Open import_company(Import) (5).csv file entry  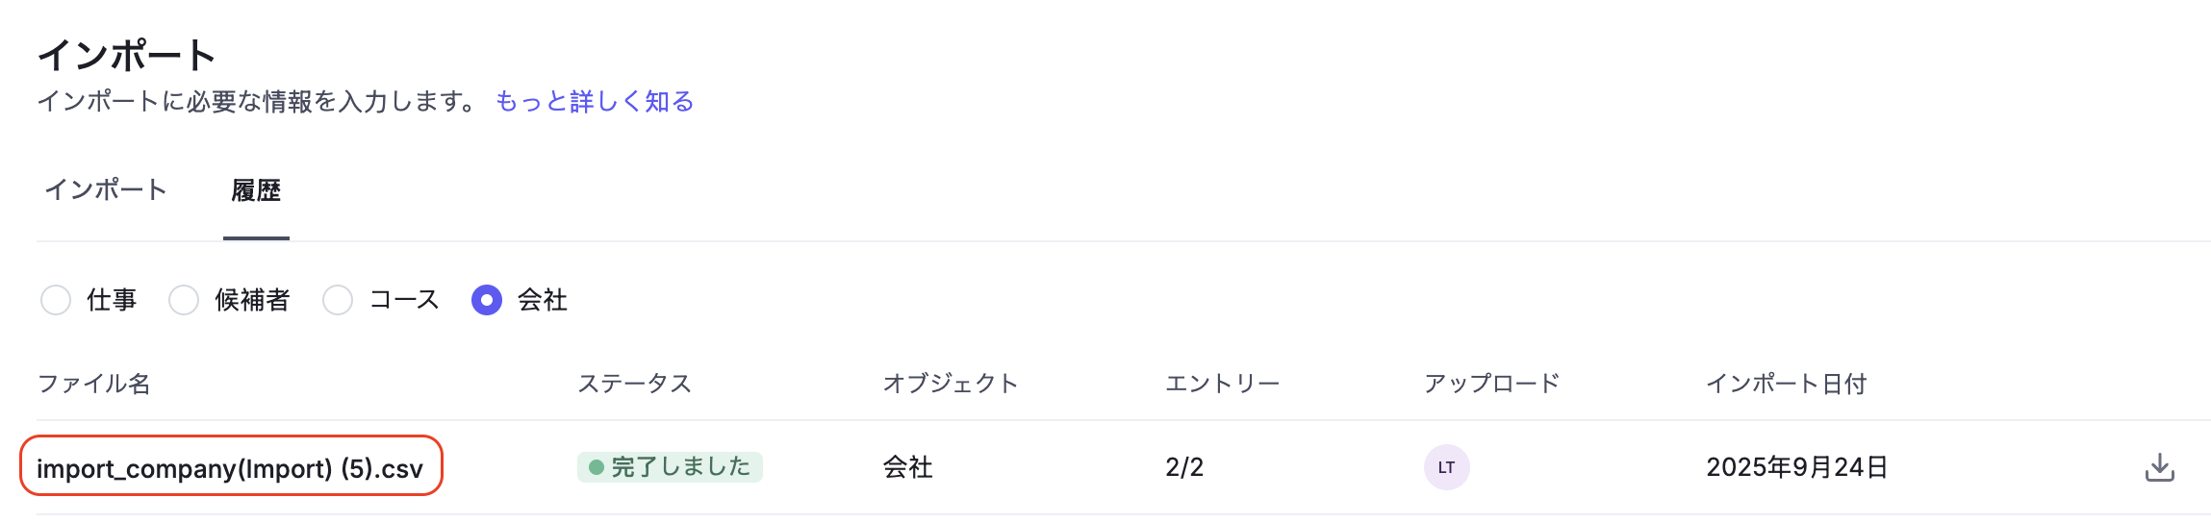coord(230,468)
